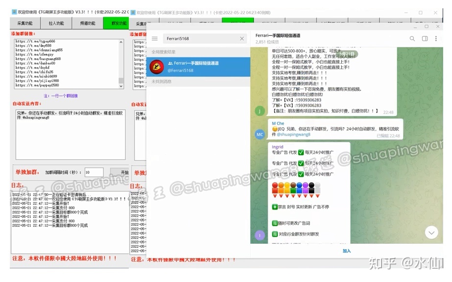The image size is (452, 282).
Task: Open the Telegram hamburger menu
Action: pos(155,39)
